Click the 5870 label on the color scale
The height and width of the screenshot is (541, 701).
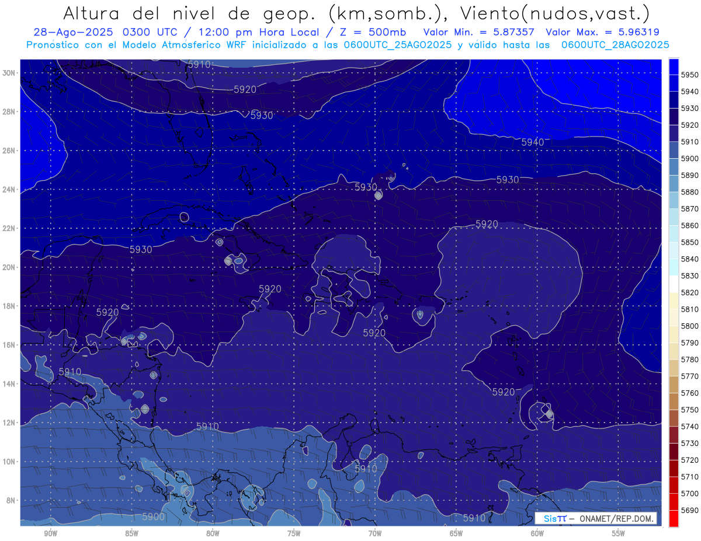690,208
